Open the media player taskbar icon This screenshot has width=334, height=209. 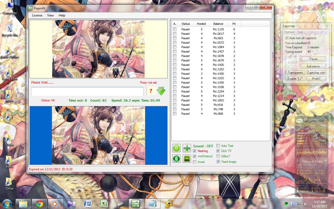point(56,204)
